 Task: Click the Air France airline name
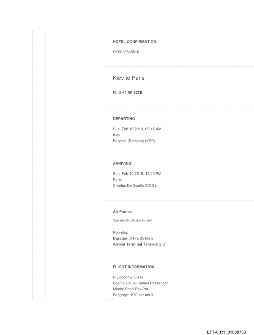[122, 212]
